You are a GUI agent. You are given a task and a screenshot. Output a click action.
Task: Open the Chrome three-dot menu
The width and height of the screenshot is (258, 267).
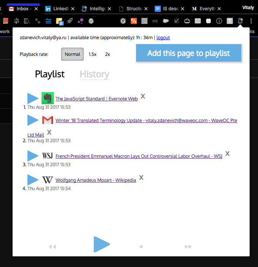251,21
